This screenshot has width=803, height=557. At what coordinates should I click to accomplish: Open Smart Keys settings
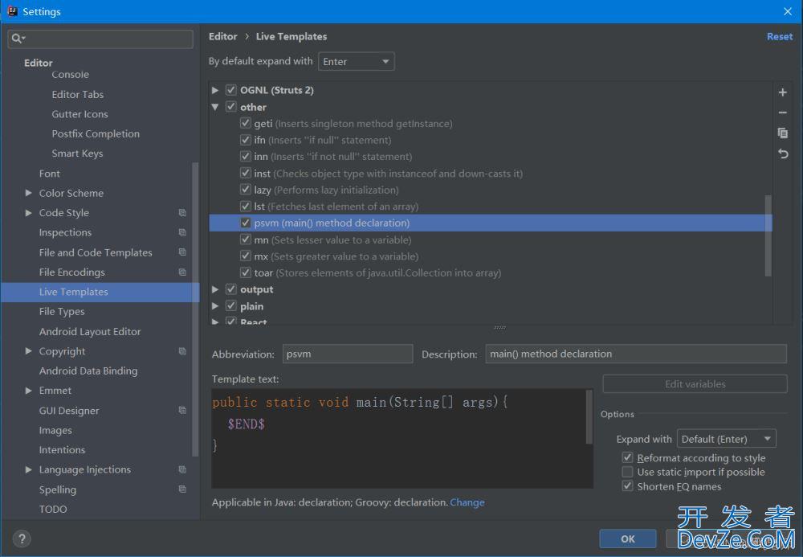[x=77, y=154]
